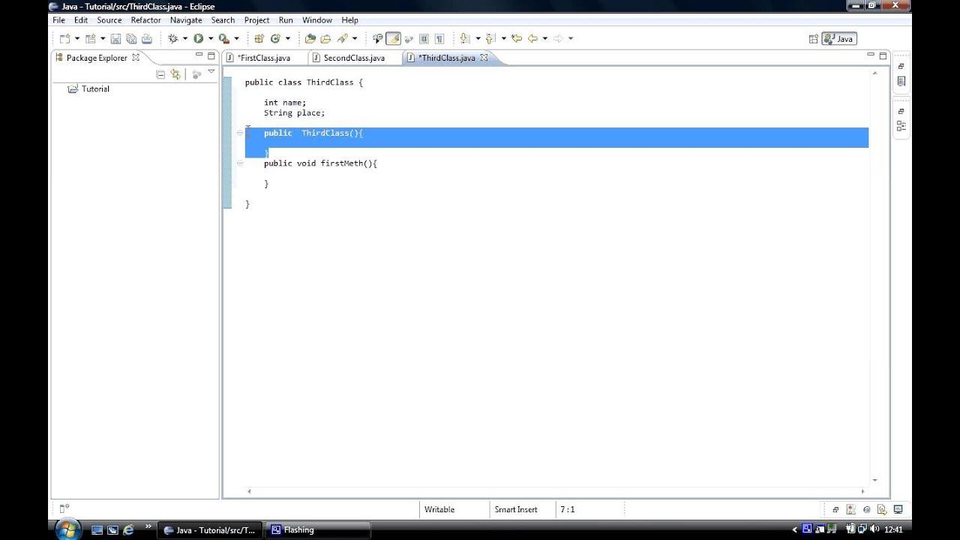Click the 'public void firstMeth(){' line

coord(320,163)
